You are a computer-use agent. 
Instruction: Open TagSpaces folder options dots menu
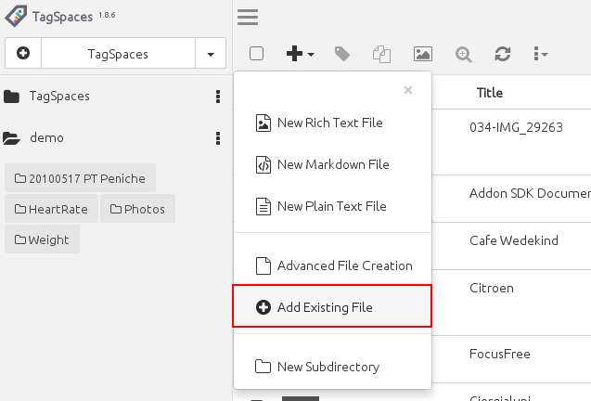218,97
